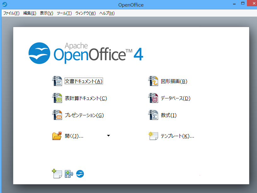Image resolution: width=257 pixels, height=193 pixels.
Task: Open the 表示(V) menu
Action: [x=46, y=13]
